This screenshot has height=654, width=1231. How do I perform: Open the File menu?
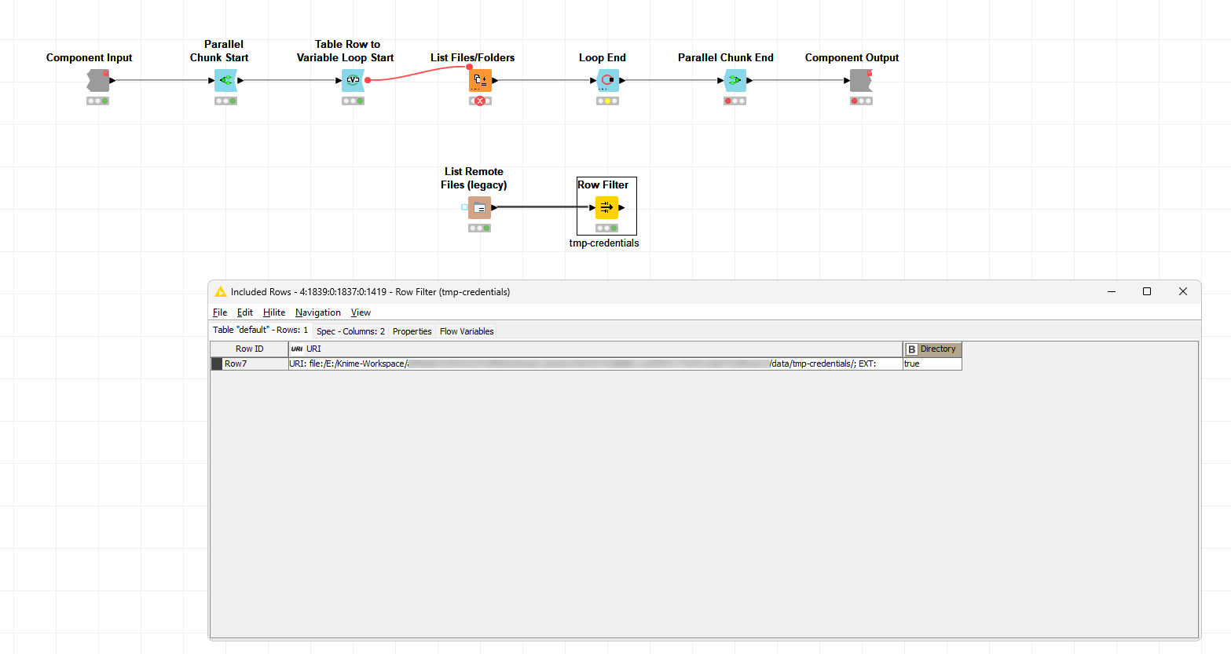coord(220,312)
